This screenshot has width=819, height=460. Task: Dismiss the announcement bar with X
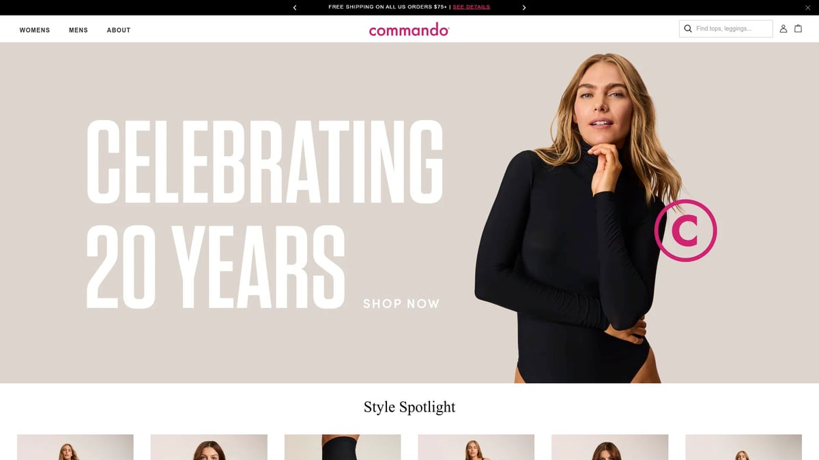(808, 7)
